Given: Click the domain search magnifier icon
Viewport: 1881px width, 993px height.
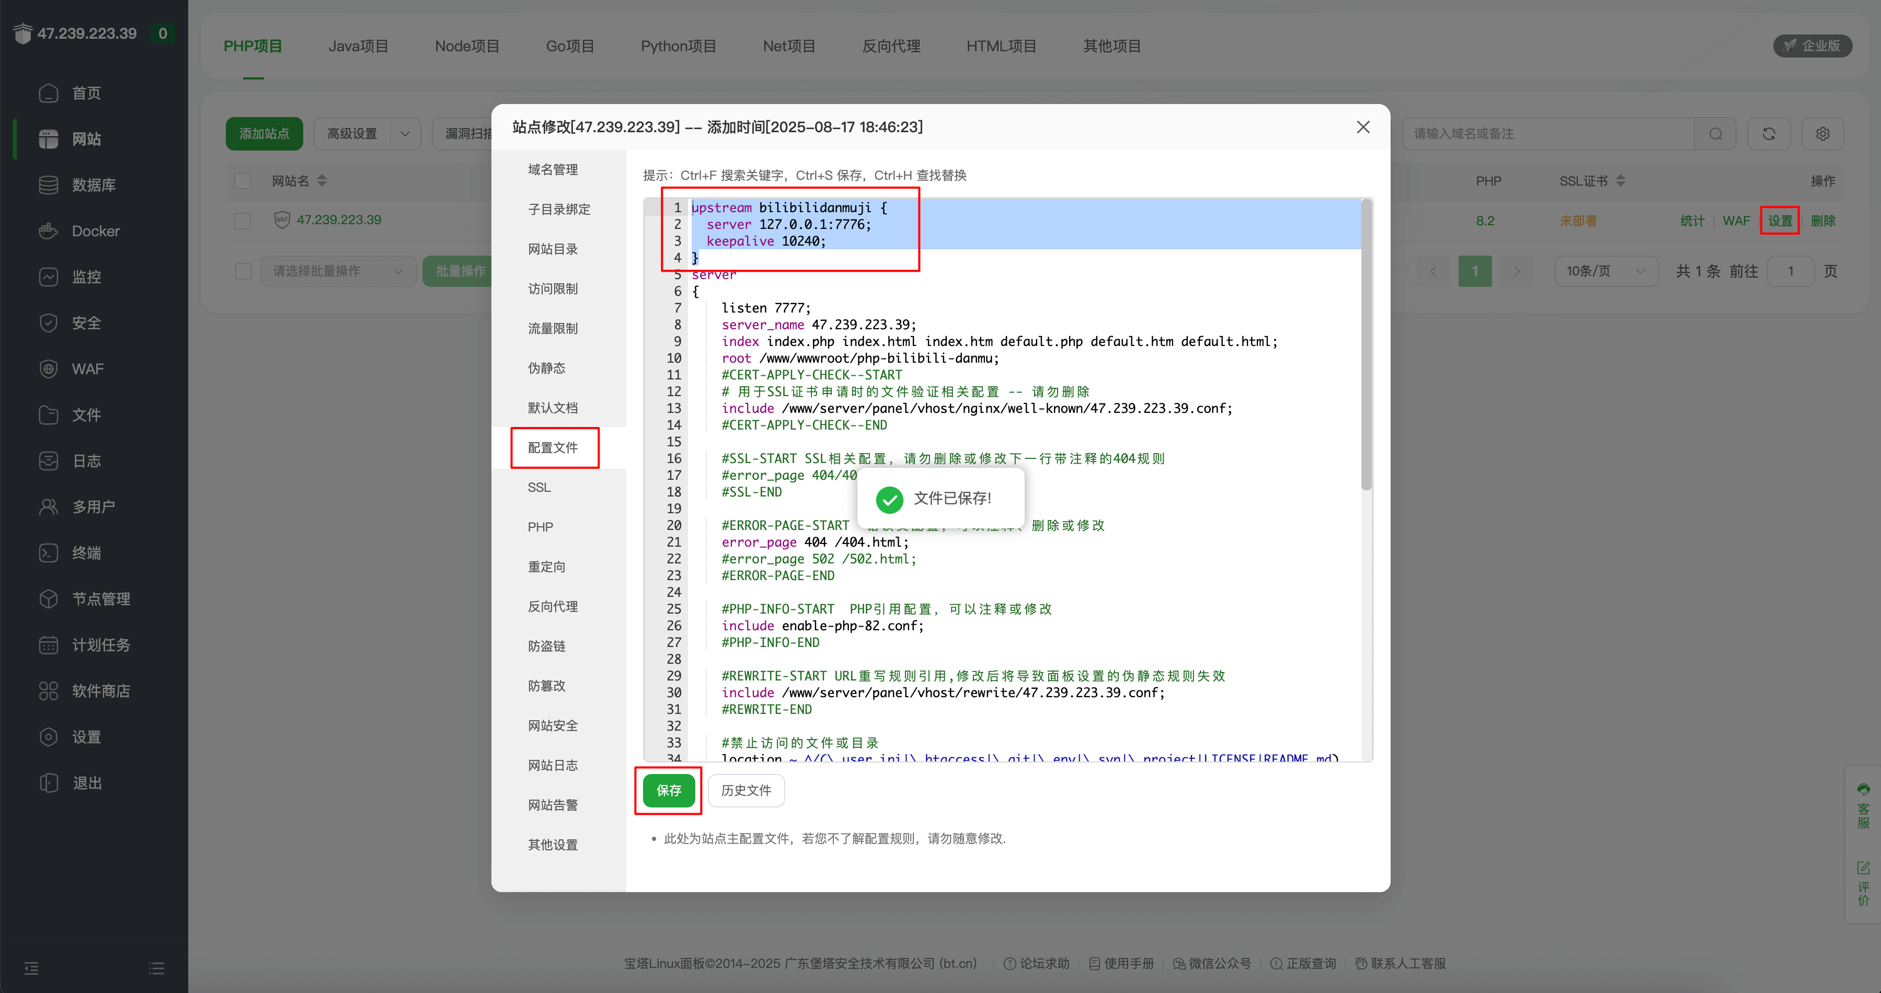Looking at the screenshot, I should (1716, 134).
